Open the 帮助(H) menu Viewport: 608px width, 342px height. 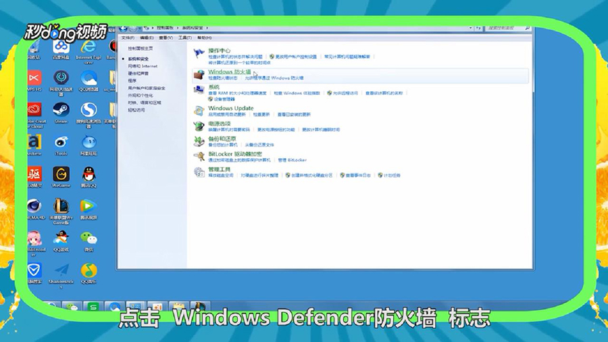pyautogui.click(x=204, y=38)
